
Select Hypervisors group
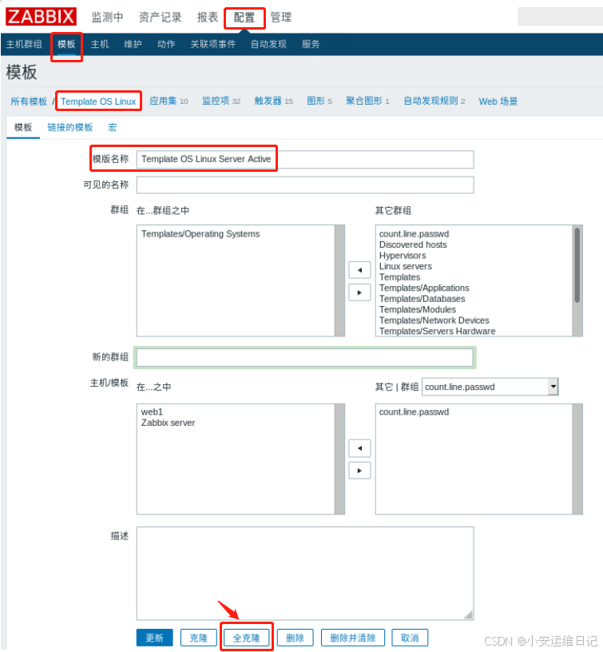point(403,256)
